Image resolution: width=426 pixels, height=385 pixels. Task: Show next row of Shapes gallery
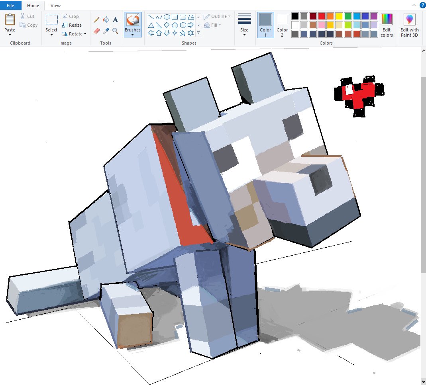click(x=198, y=25)
